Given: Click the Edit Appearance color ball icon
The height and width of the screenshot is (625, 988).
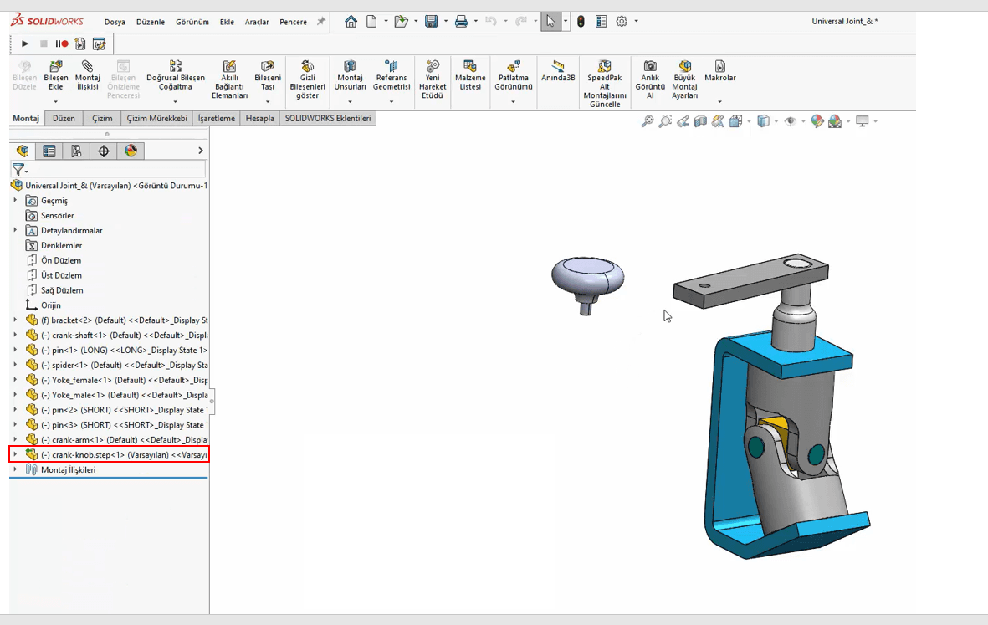Looking at the screenshot, I should point(817,121).
